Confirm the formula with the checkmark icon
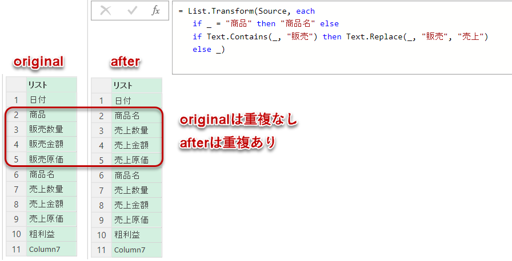Image resolution: width=512 pixels, height=261 pixels. point(132,11)
